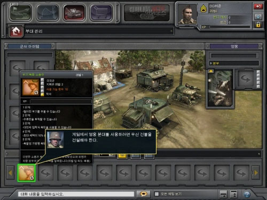Expand the 본부 list entry
The image size is (267, 200).
234,63
